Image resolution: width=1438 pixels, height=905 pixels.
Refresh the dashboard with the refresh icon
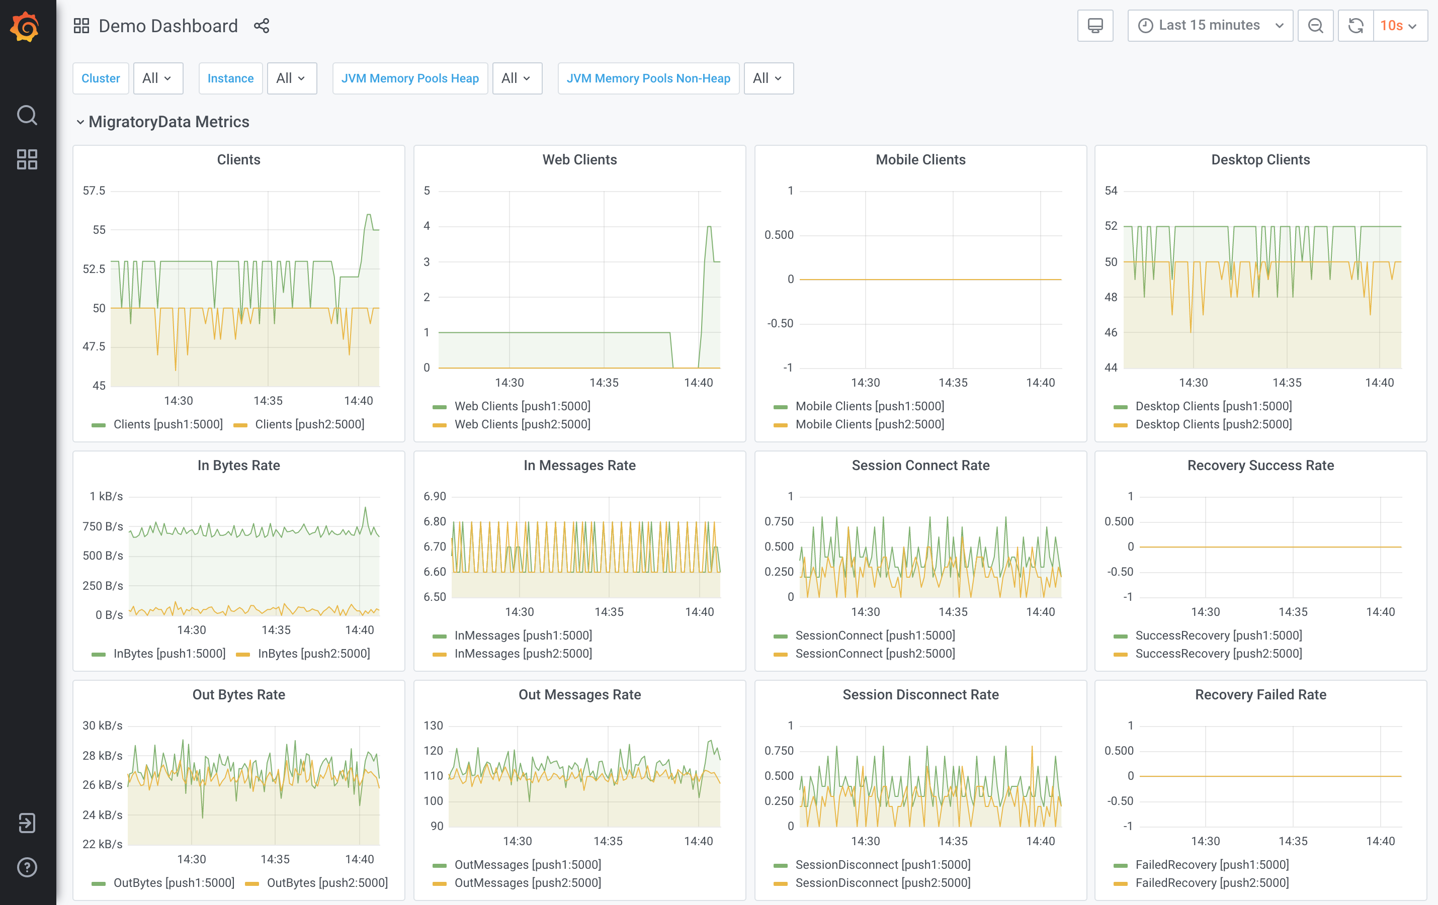coord(1356,26)
